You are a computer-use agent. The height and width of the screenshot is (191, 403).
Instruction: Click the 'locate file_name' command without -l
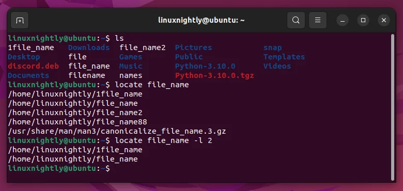151,85
